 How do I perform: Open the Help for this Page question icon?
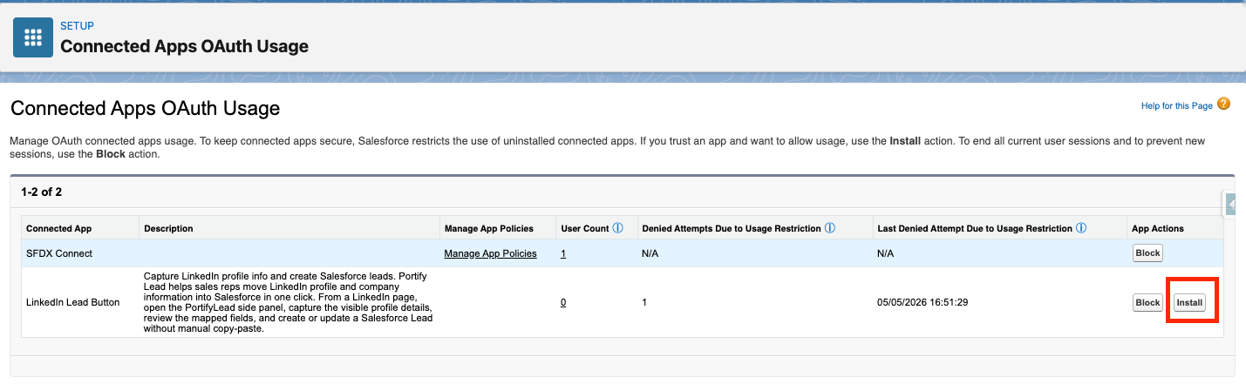point(1223,104)
